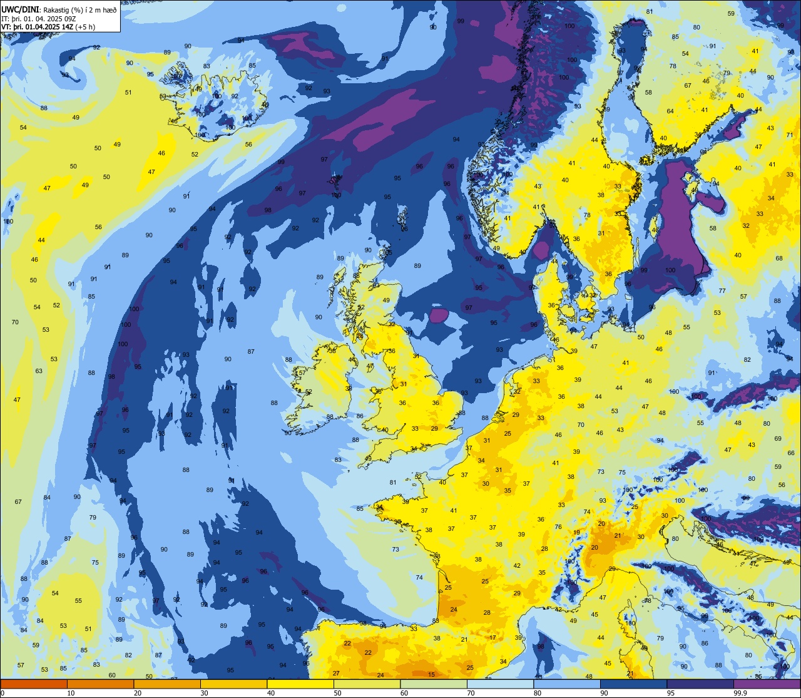Click the legend tick label '95'

click(671, 693)
